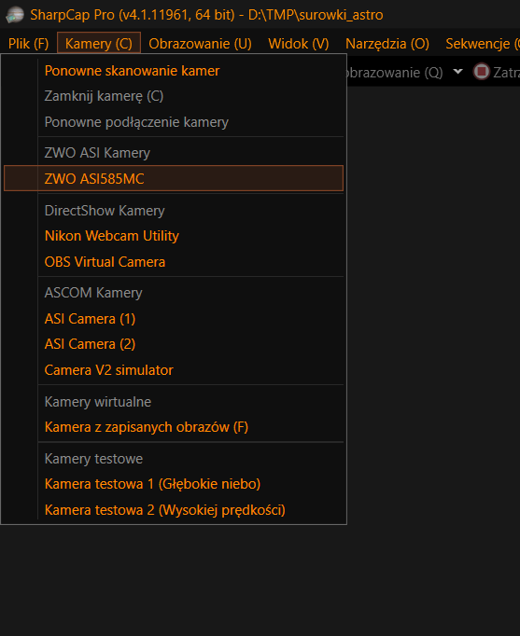Open the Widok (V) menu
Image resolution: width=520 pixels, height=636 pixels.
point(299,44)
